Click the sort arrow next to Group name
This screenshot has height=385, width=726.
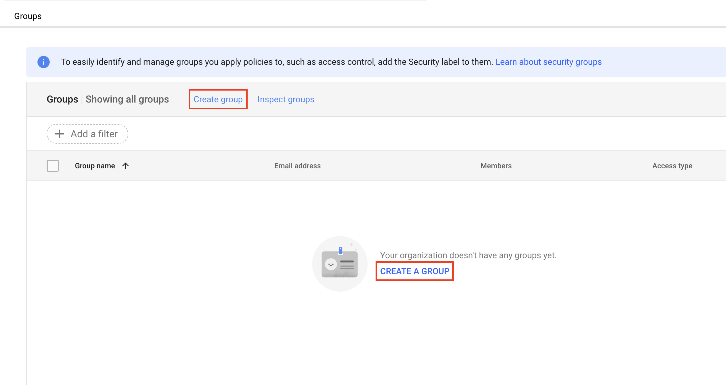click(x=126, y=165)
